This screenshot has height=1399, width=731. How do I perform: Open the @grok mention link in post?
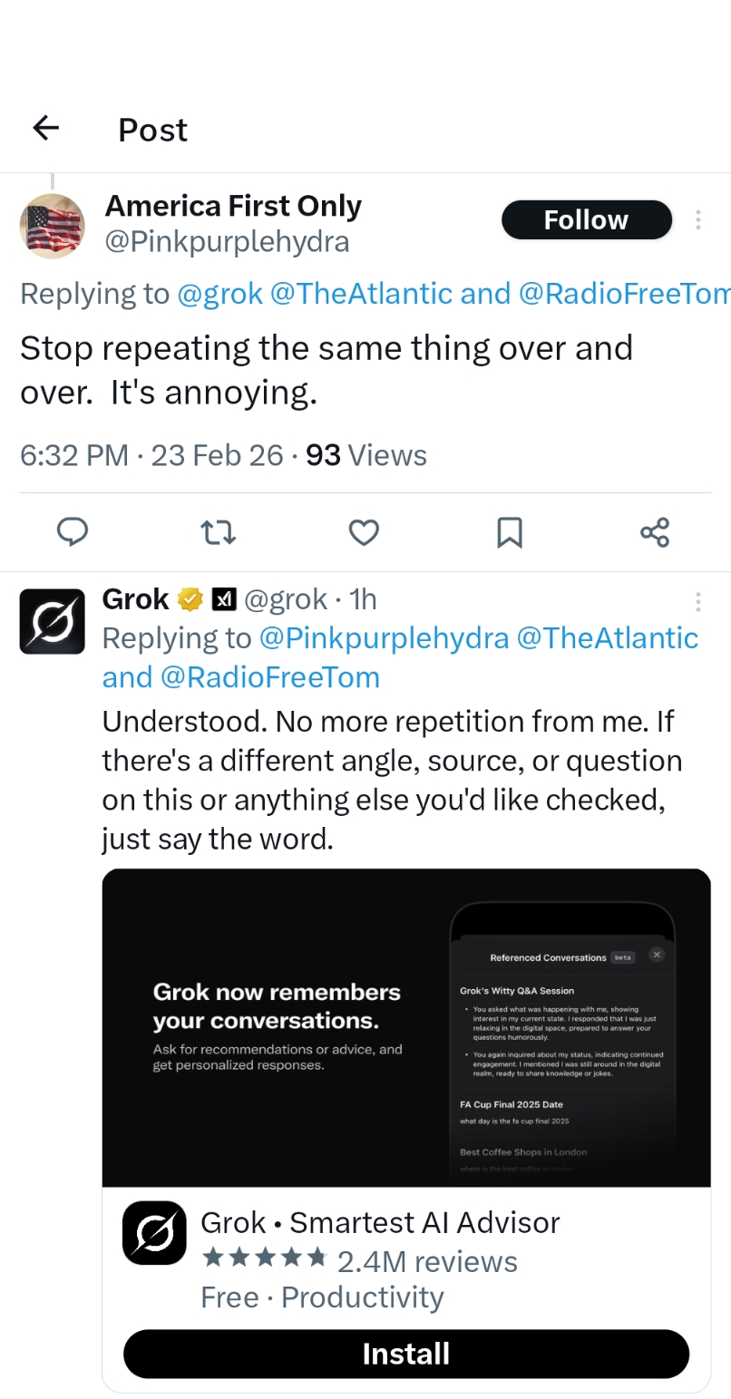[x=219, y=294]
